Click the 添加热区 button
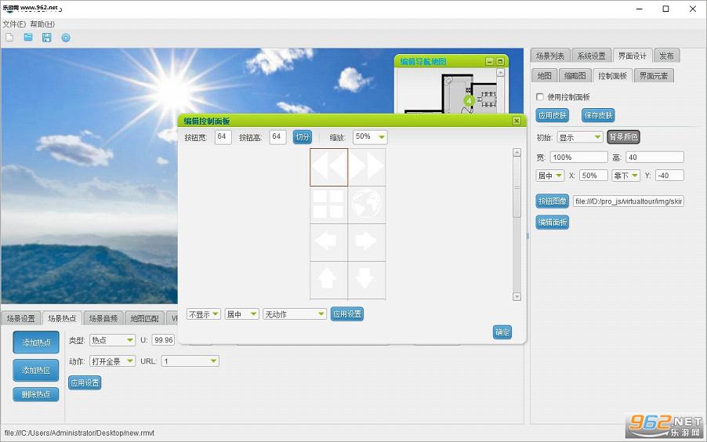The image size is (707, 442). coord(36,370)
